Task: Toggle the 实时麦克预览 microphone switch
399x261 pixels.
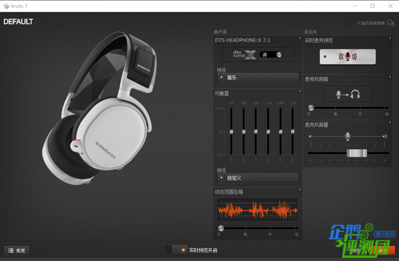Action: point(348,57)
